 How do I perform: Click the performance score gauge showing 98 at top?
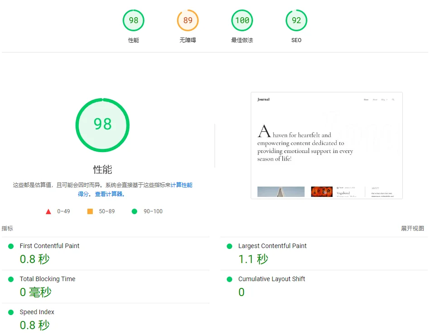pos(133,20)
